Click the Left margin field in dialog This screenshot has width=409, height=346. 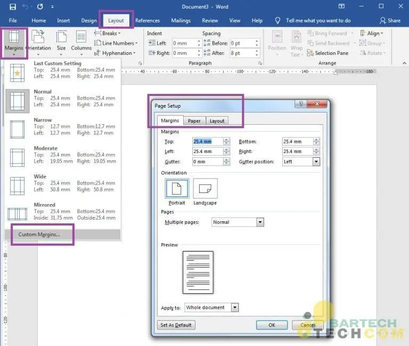208,151
